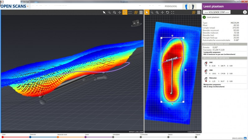The image size is (248, 140).
Task: Switch to the Correcties workflow step
Action: (x=141, y=137)
